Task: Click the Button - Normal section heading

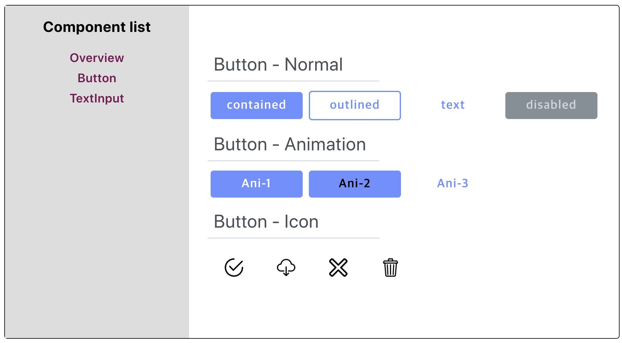Action: [x=278, y=65]
